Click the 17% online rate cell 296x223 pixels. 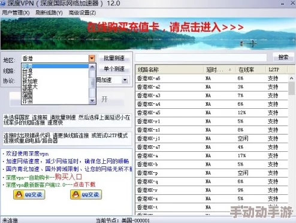(x=241, y=155)
